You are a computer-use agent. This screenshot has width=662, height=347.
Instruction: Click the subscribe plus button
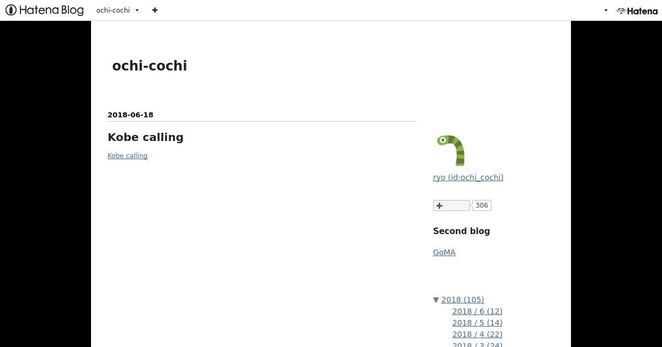(451, 205)
